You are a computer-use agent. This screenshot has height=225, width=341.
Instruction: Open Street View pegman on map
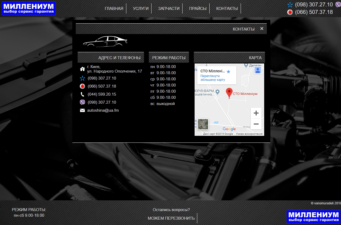coord(257,70)
